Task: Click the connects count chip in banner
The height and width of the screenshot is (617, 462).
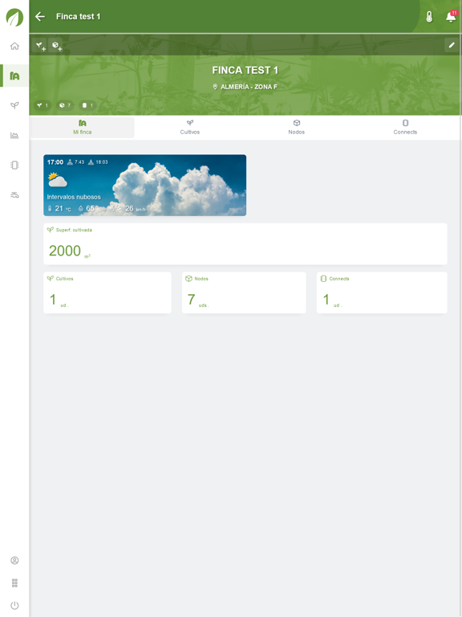Action: click(87, 105)
